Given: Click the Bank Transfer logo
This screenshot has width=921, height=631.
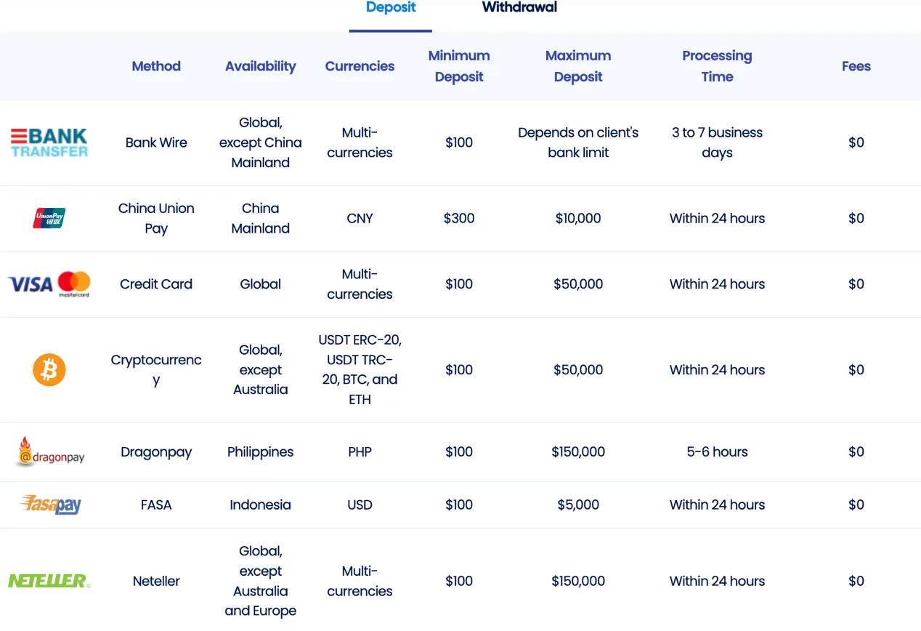Looking at the screenshot, I should click(49, 142).
